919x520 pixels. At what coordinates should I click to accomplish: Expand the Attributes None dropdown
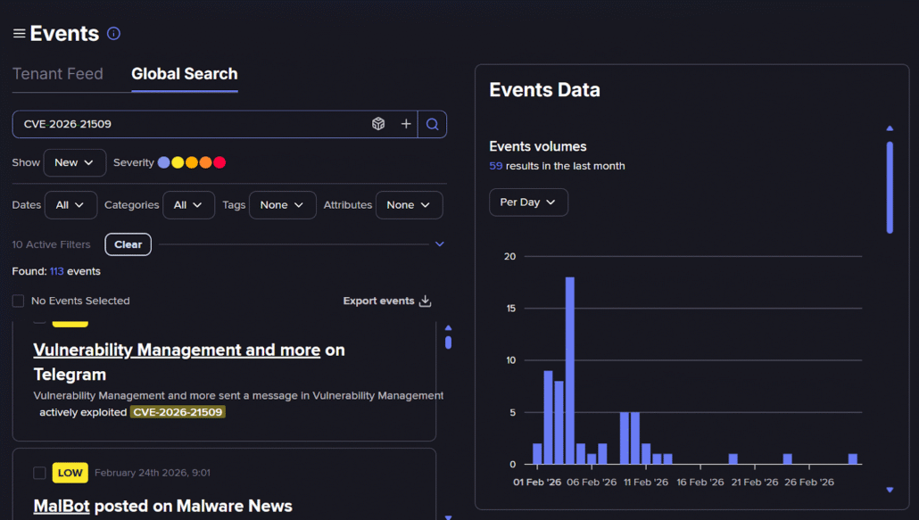point(409,205)
